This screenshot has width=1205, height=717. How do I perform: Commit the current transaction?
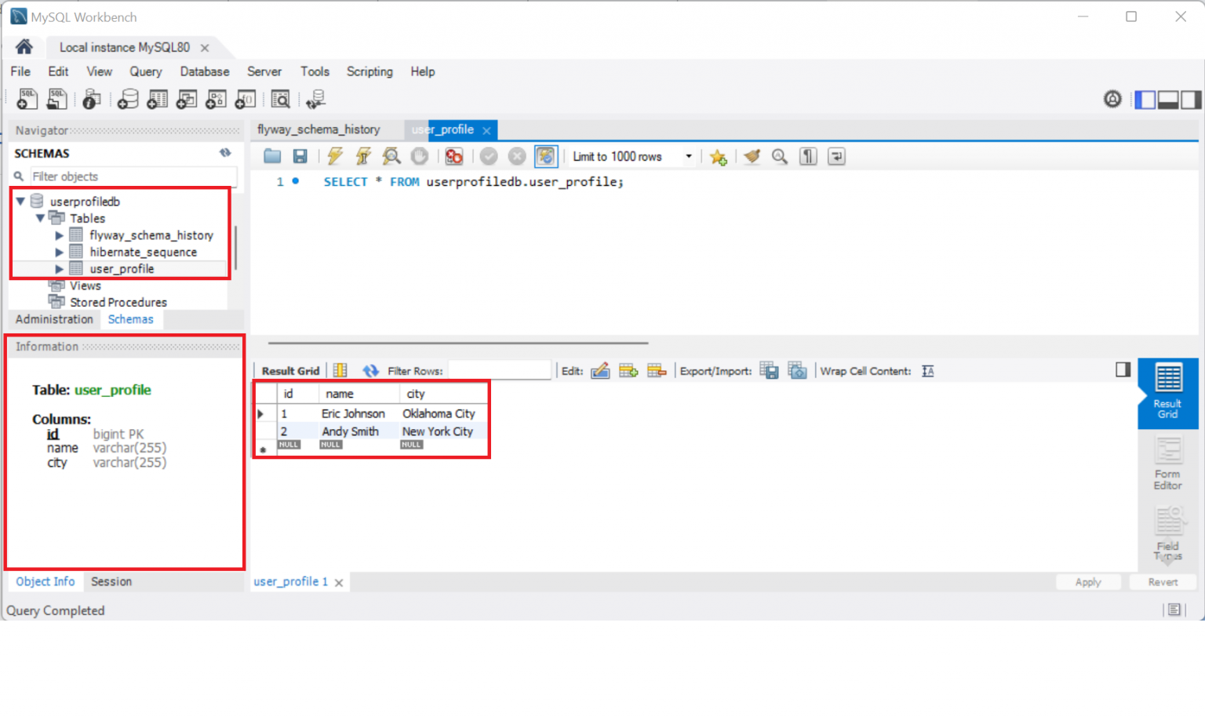pyautogui.click(x=489, y=156)
